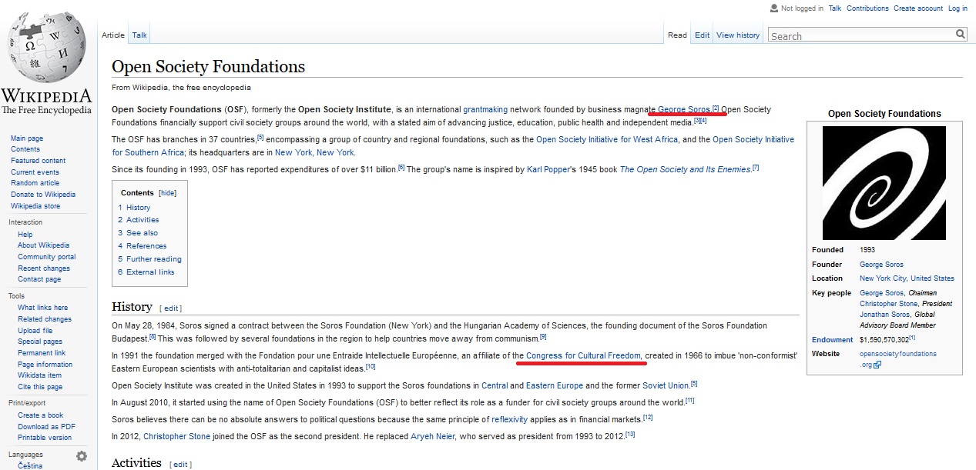Switch to the Talk tab
This screenshot has height=470, width=976.
139,35
